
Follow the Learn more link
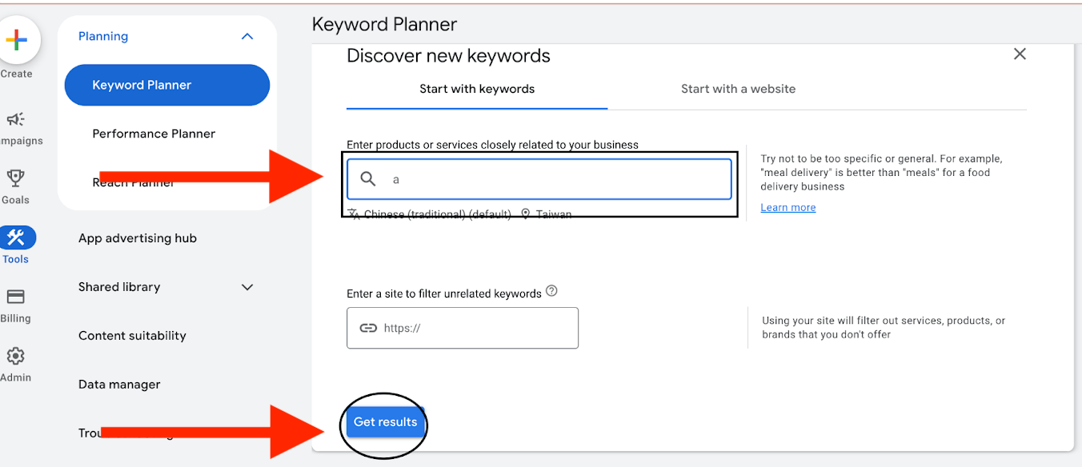pyautogui.click(x=788, y=208)
